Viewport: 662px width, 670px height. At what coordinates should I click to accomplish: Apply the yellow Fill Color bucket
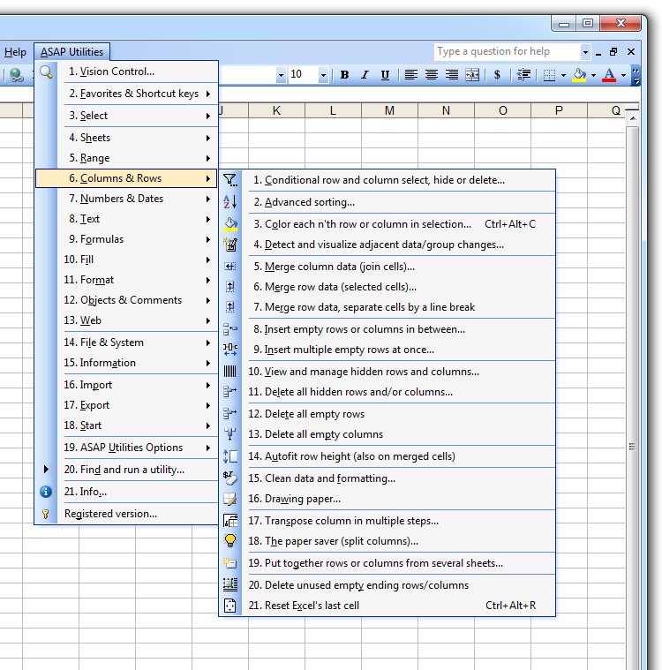(580, 75)
